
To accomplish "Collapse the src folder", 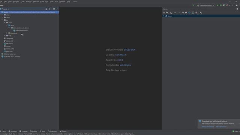I will tap(2, 20).
